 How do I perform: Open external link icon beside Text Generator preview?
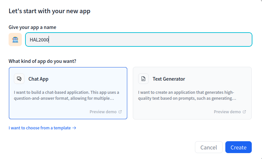[244, 112]
